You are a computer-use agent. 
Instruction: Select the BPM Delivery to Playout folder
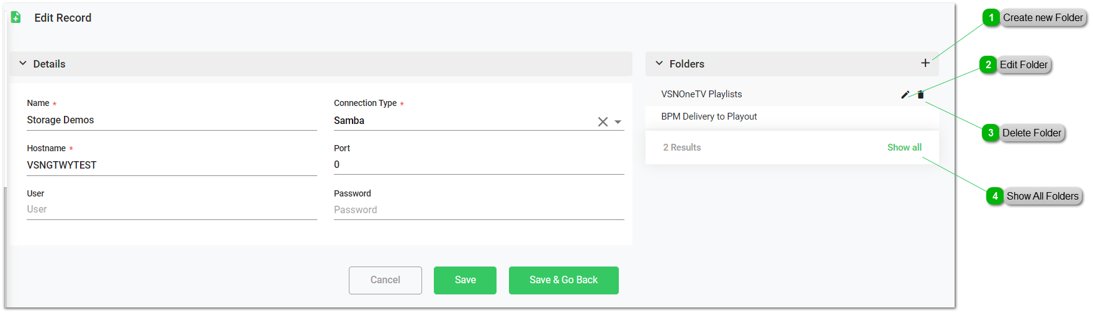click(x=709, y=117)
